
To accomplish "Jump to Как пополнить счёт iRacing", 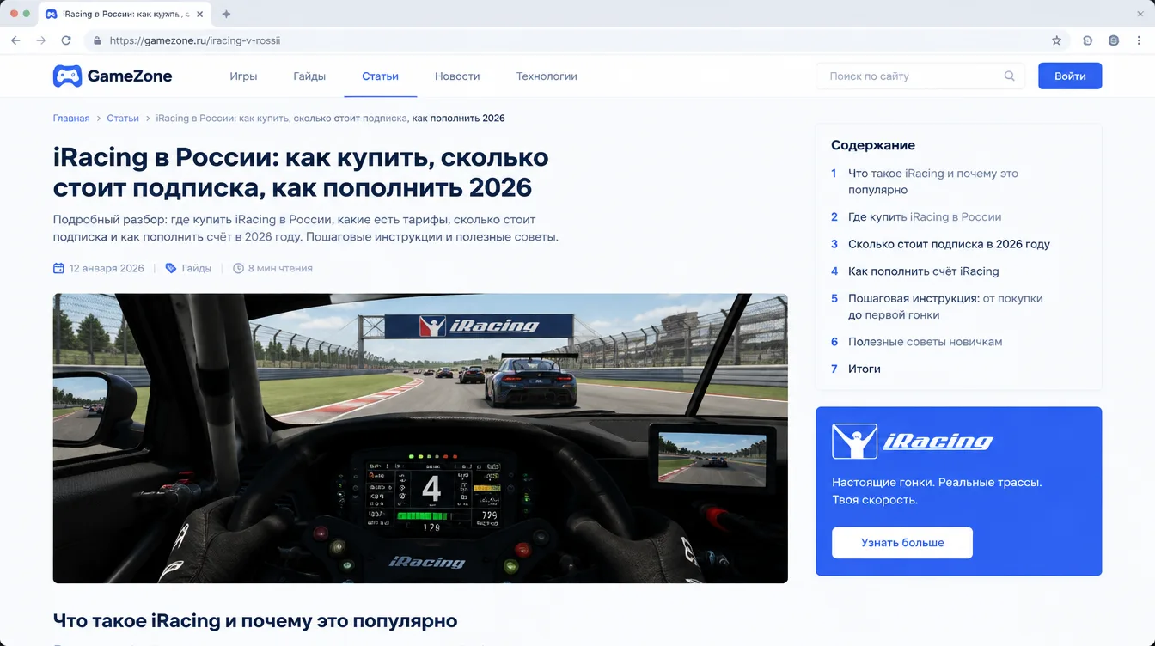I will (x=924, y=271).
